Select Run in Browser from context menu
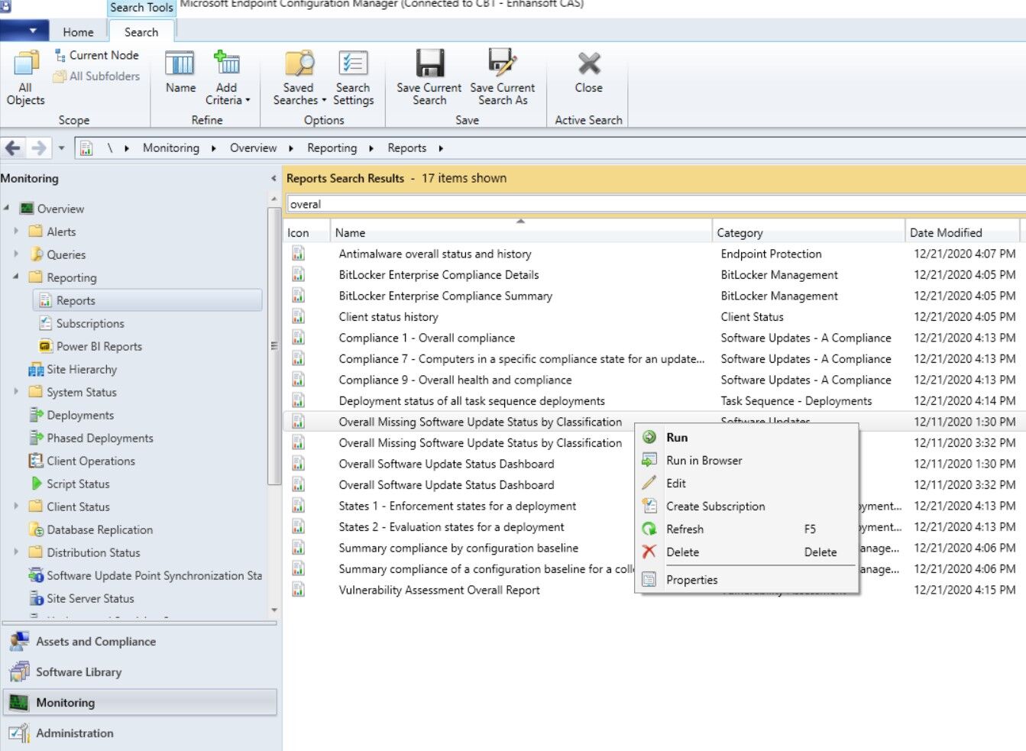Screen dimensions: 1026x751 click(704, 460)
